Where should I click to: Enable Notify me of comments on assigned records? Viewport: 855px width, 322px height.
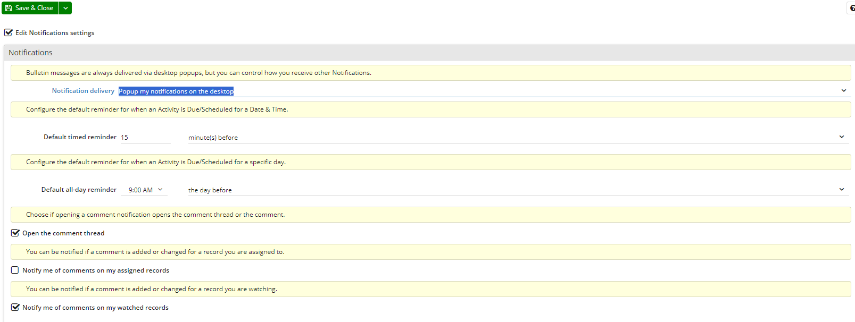pos(15,270)
